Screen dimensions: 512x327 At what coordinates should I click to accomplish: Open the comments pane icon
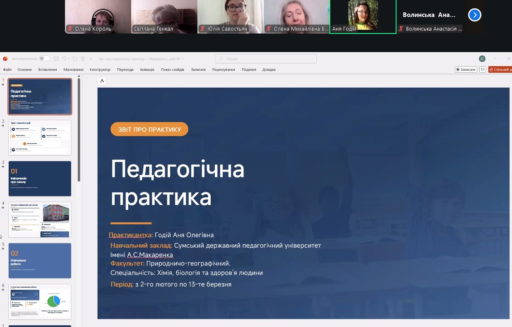pos(483,69)
